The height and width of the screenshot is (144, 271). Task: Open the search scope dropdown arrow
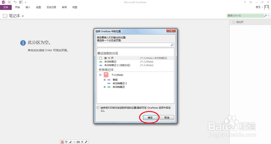tap(269, 16)
